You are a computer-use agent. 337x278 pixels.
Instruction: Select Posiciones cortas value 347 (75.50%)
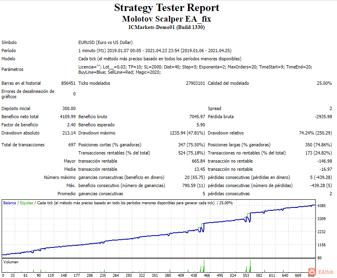tap(191, 145)
